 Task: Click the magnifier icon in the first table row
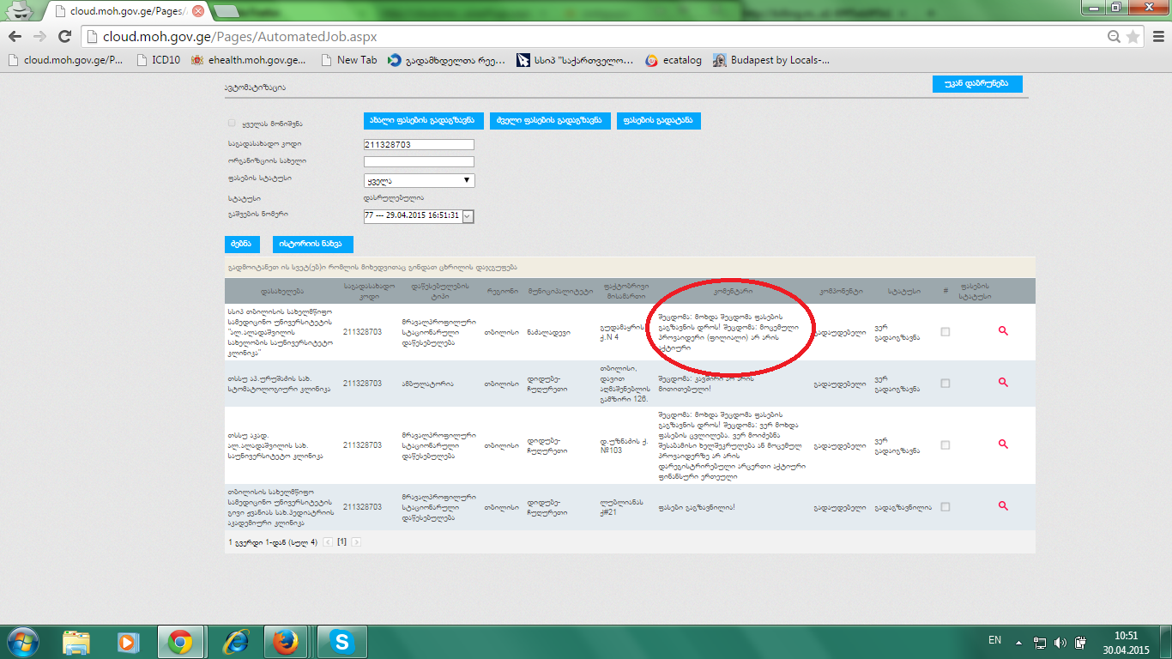coord(1003,331)
